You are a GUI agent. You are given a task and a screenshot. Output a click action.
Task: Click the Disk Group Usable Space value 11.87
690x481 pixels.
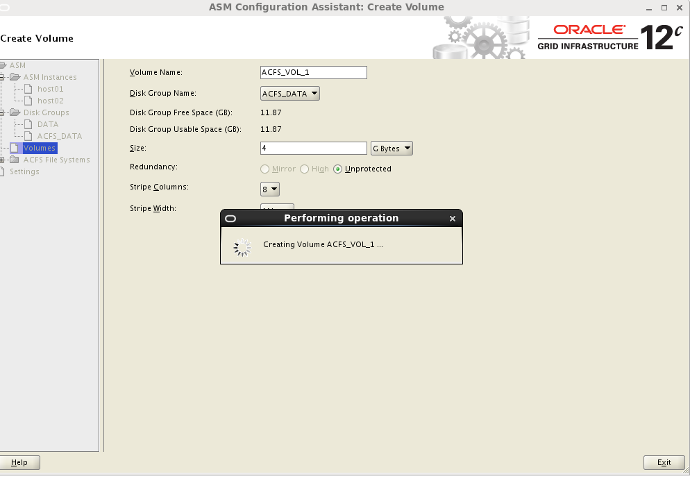coord(271,129)
